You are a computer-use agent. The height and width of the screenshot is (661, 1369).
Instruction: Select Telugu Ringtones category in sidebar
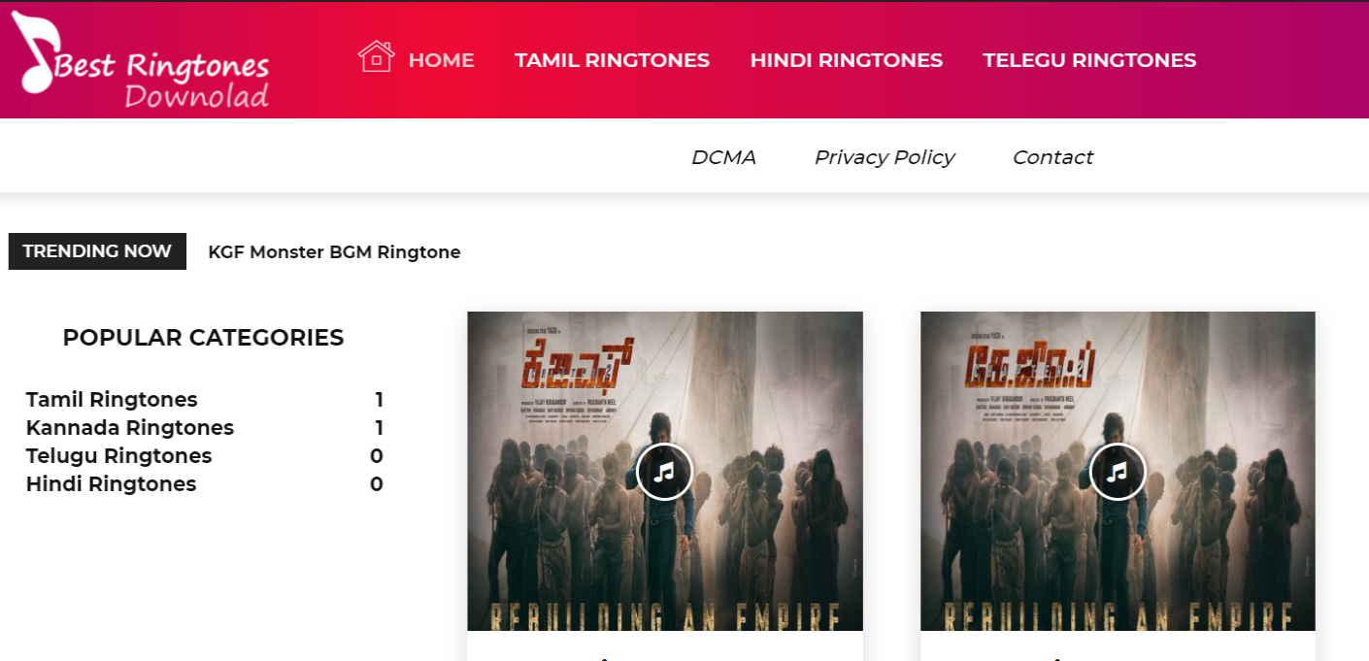tap(118, 456)
